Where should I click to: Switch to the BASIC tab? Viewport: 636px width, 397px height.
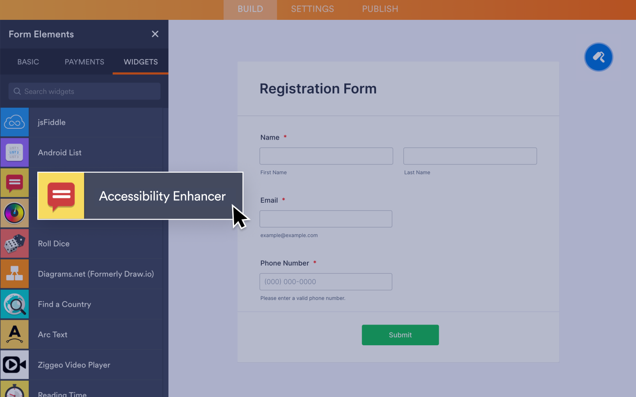coord(28,62)
